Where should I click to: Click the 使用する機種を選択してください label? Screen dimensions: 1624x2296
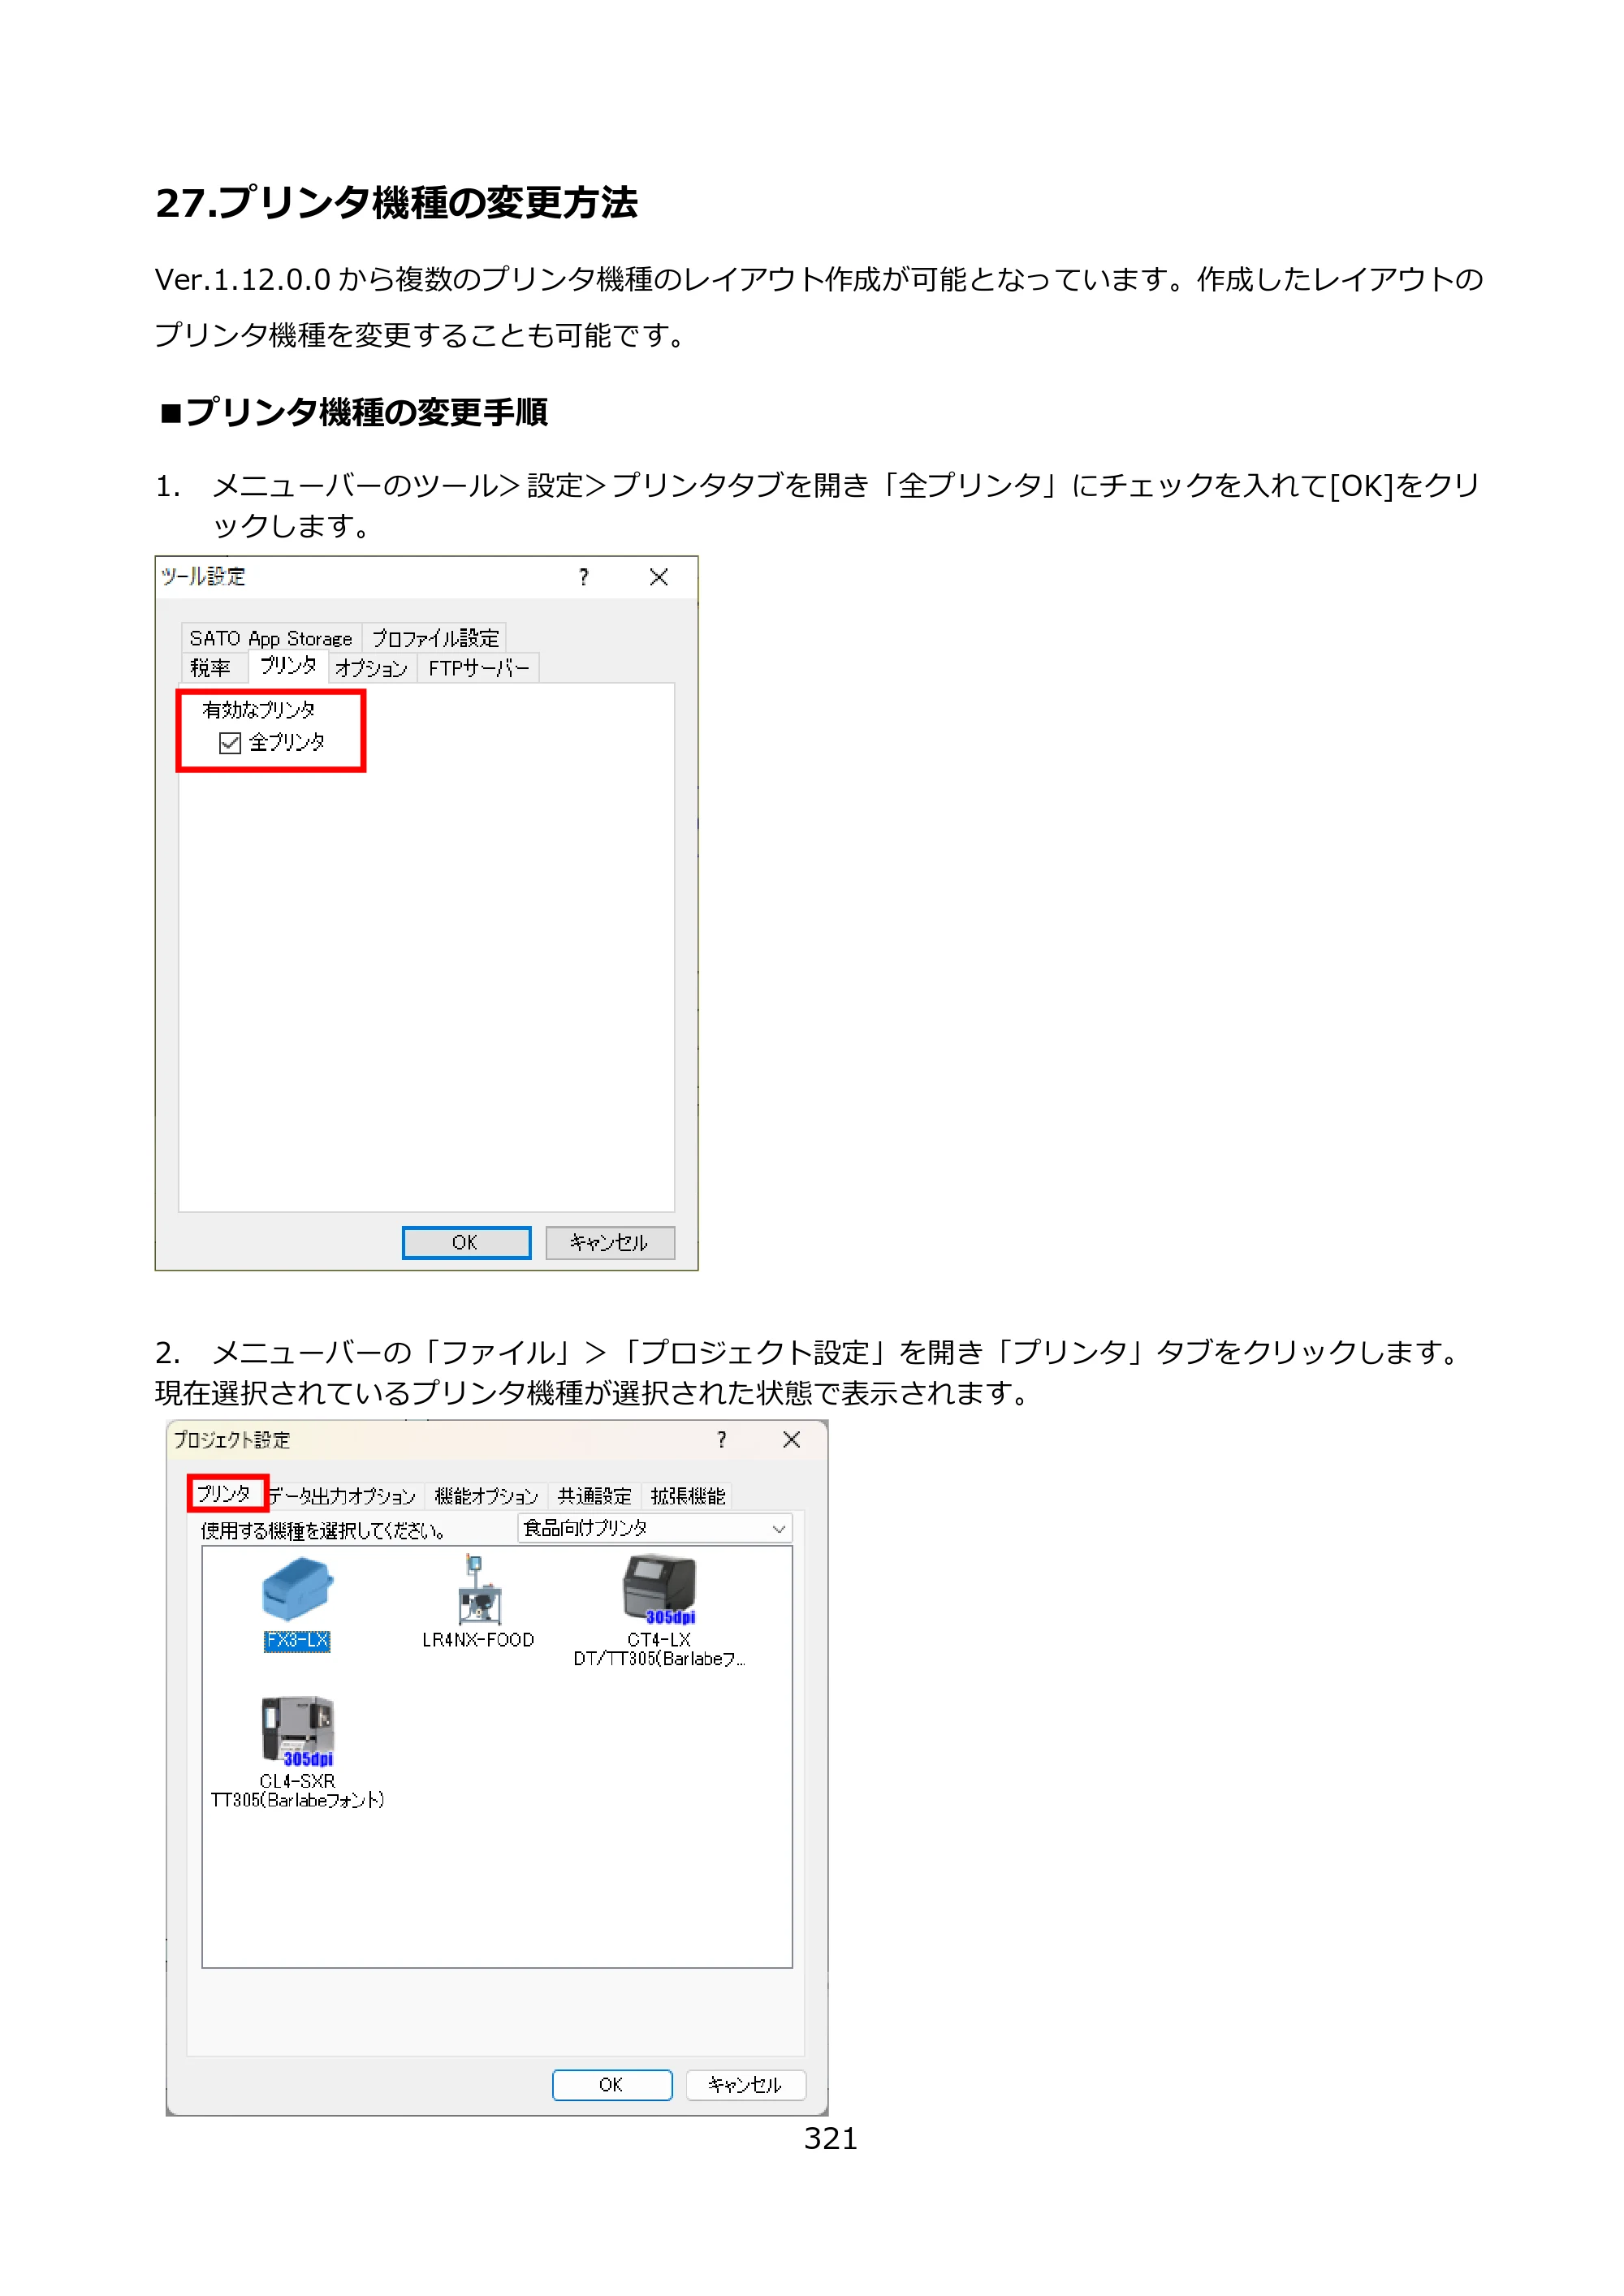tap(323, 1530)
